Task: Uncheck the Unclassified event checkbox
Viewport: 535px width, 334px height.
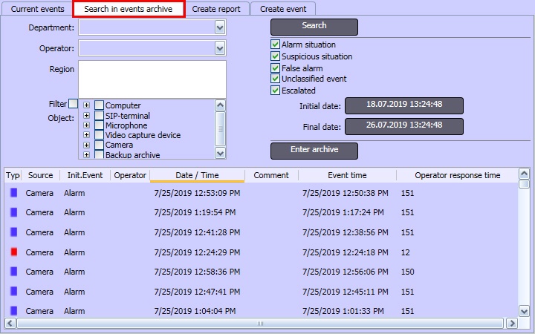Action: (x=275, y=79)
